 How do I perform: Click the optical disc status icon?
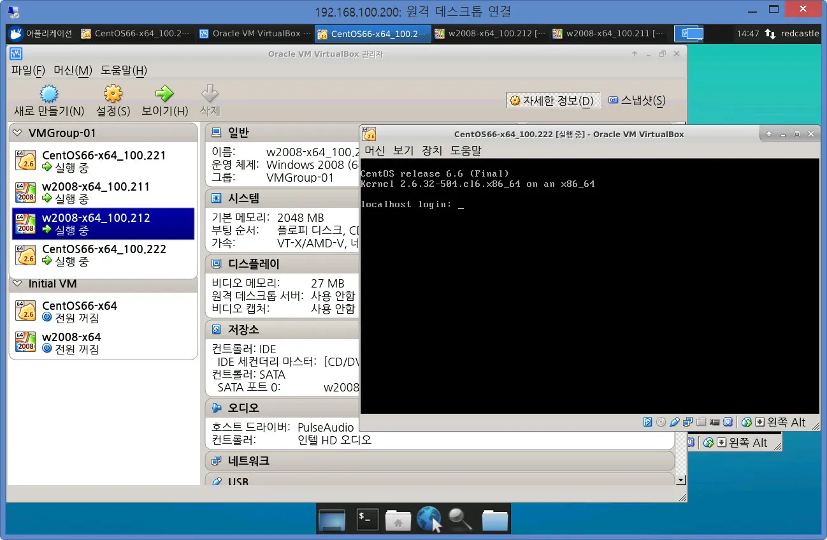(661, 422)
